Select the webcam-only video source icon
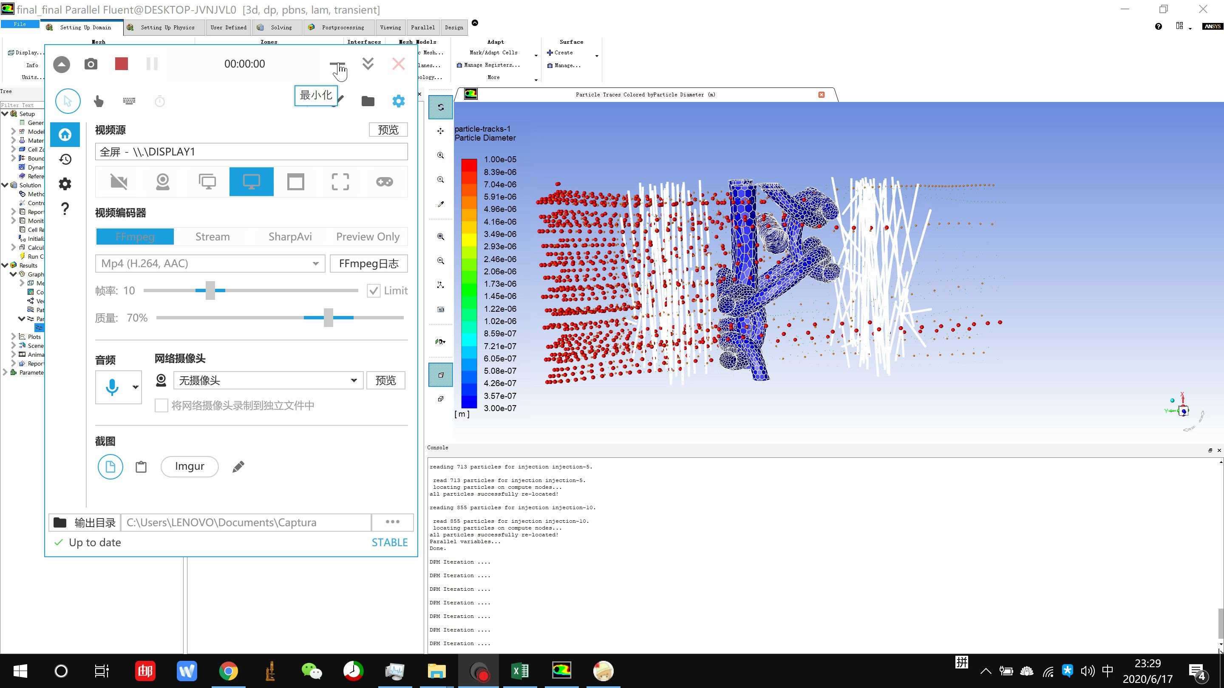 tap(163, 182)
